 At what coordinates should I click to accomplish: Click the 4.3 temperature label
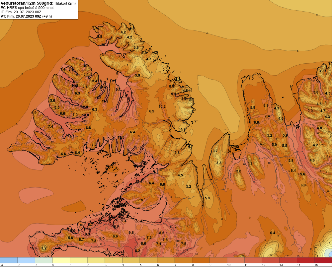327,117
